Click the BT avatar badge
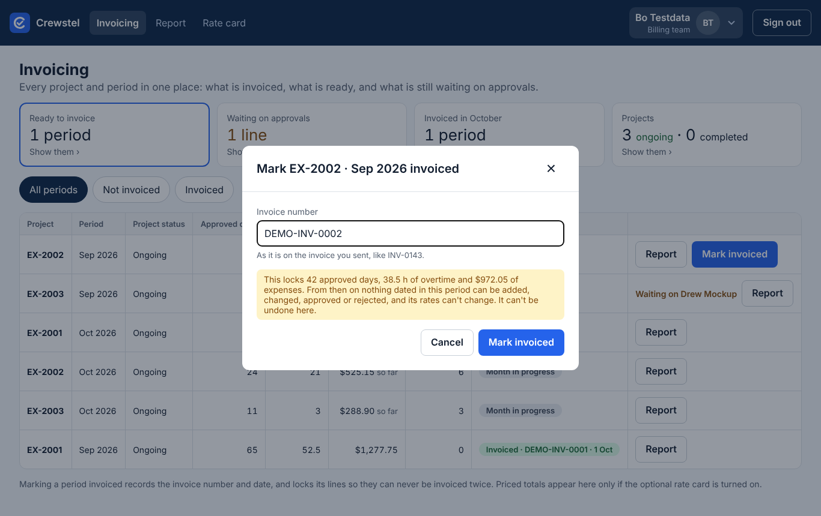The width and height of the screenshot is (821, 516). (x=708, y=23)
